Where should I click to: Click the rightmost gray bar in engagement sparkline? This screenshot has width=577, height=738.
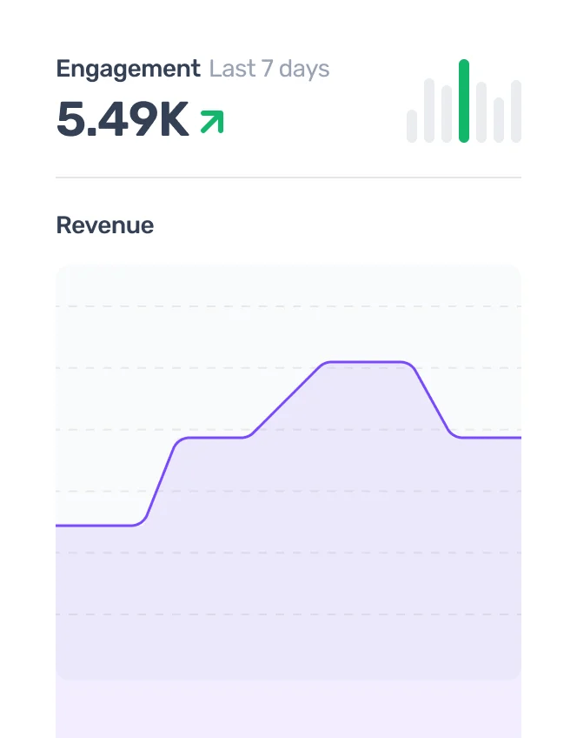point(516,111)
